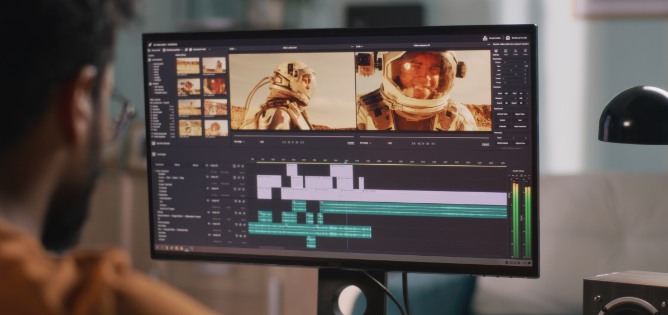This screenshot has width=668, height=315.
Task: Jump to end in left viewer
Action: (x=302, y=142)
